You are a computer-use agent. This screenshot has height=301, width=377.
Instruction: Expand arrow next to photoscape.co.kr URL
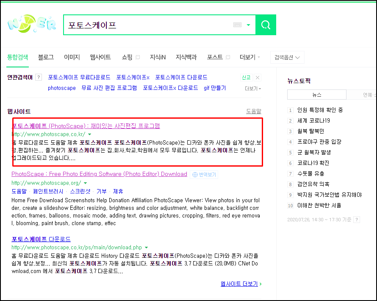coord(90,134)
